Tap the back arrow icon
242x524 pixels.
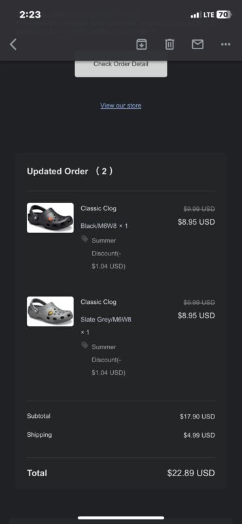[x=13, y=44]
